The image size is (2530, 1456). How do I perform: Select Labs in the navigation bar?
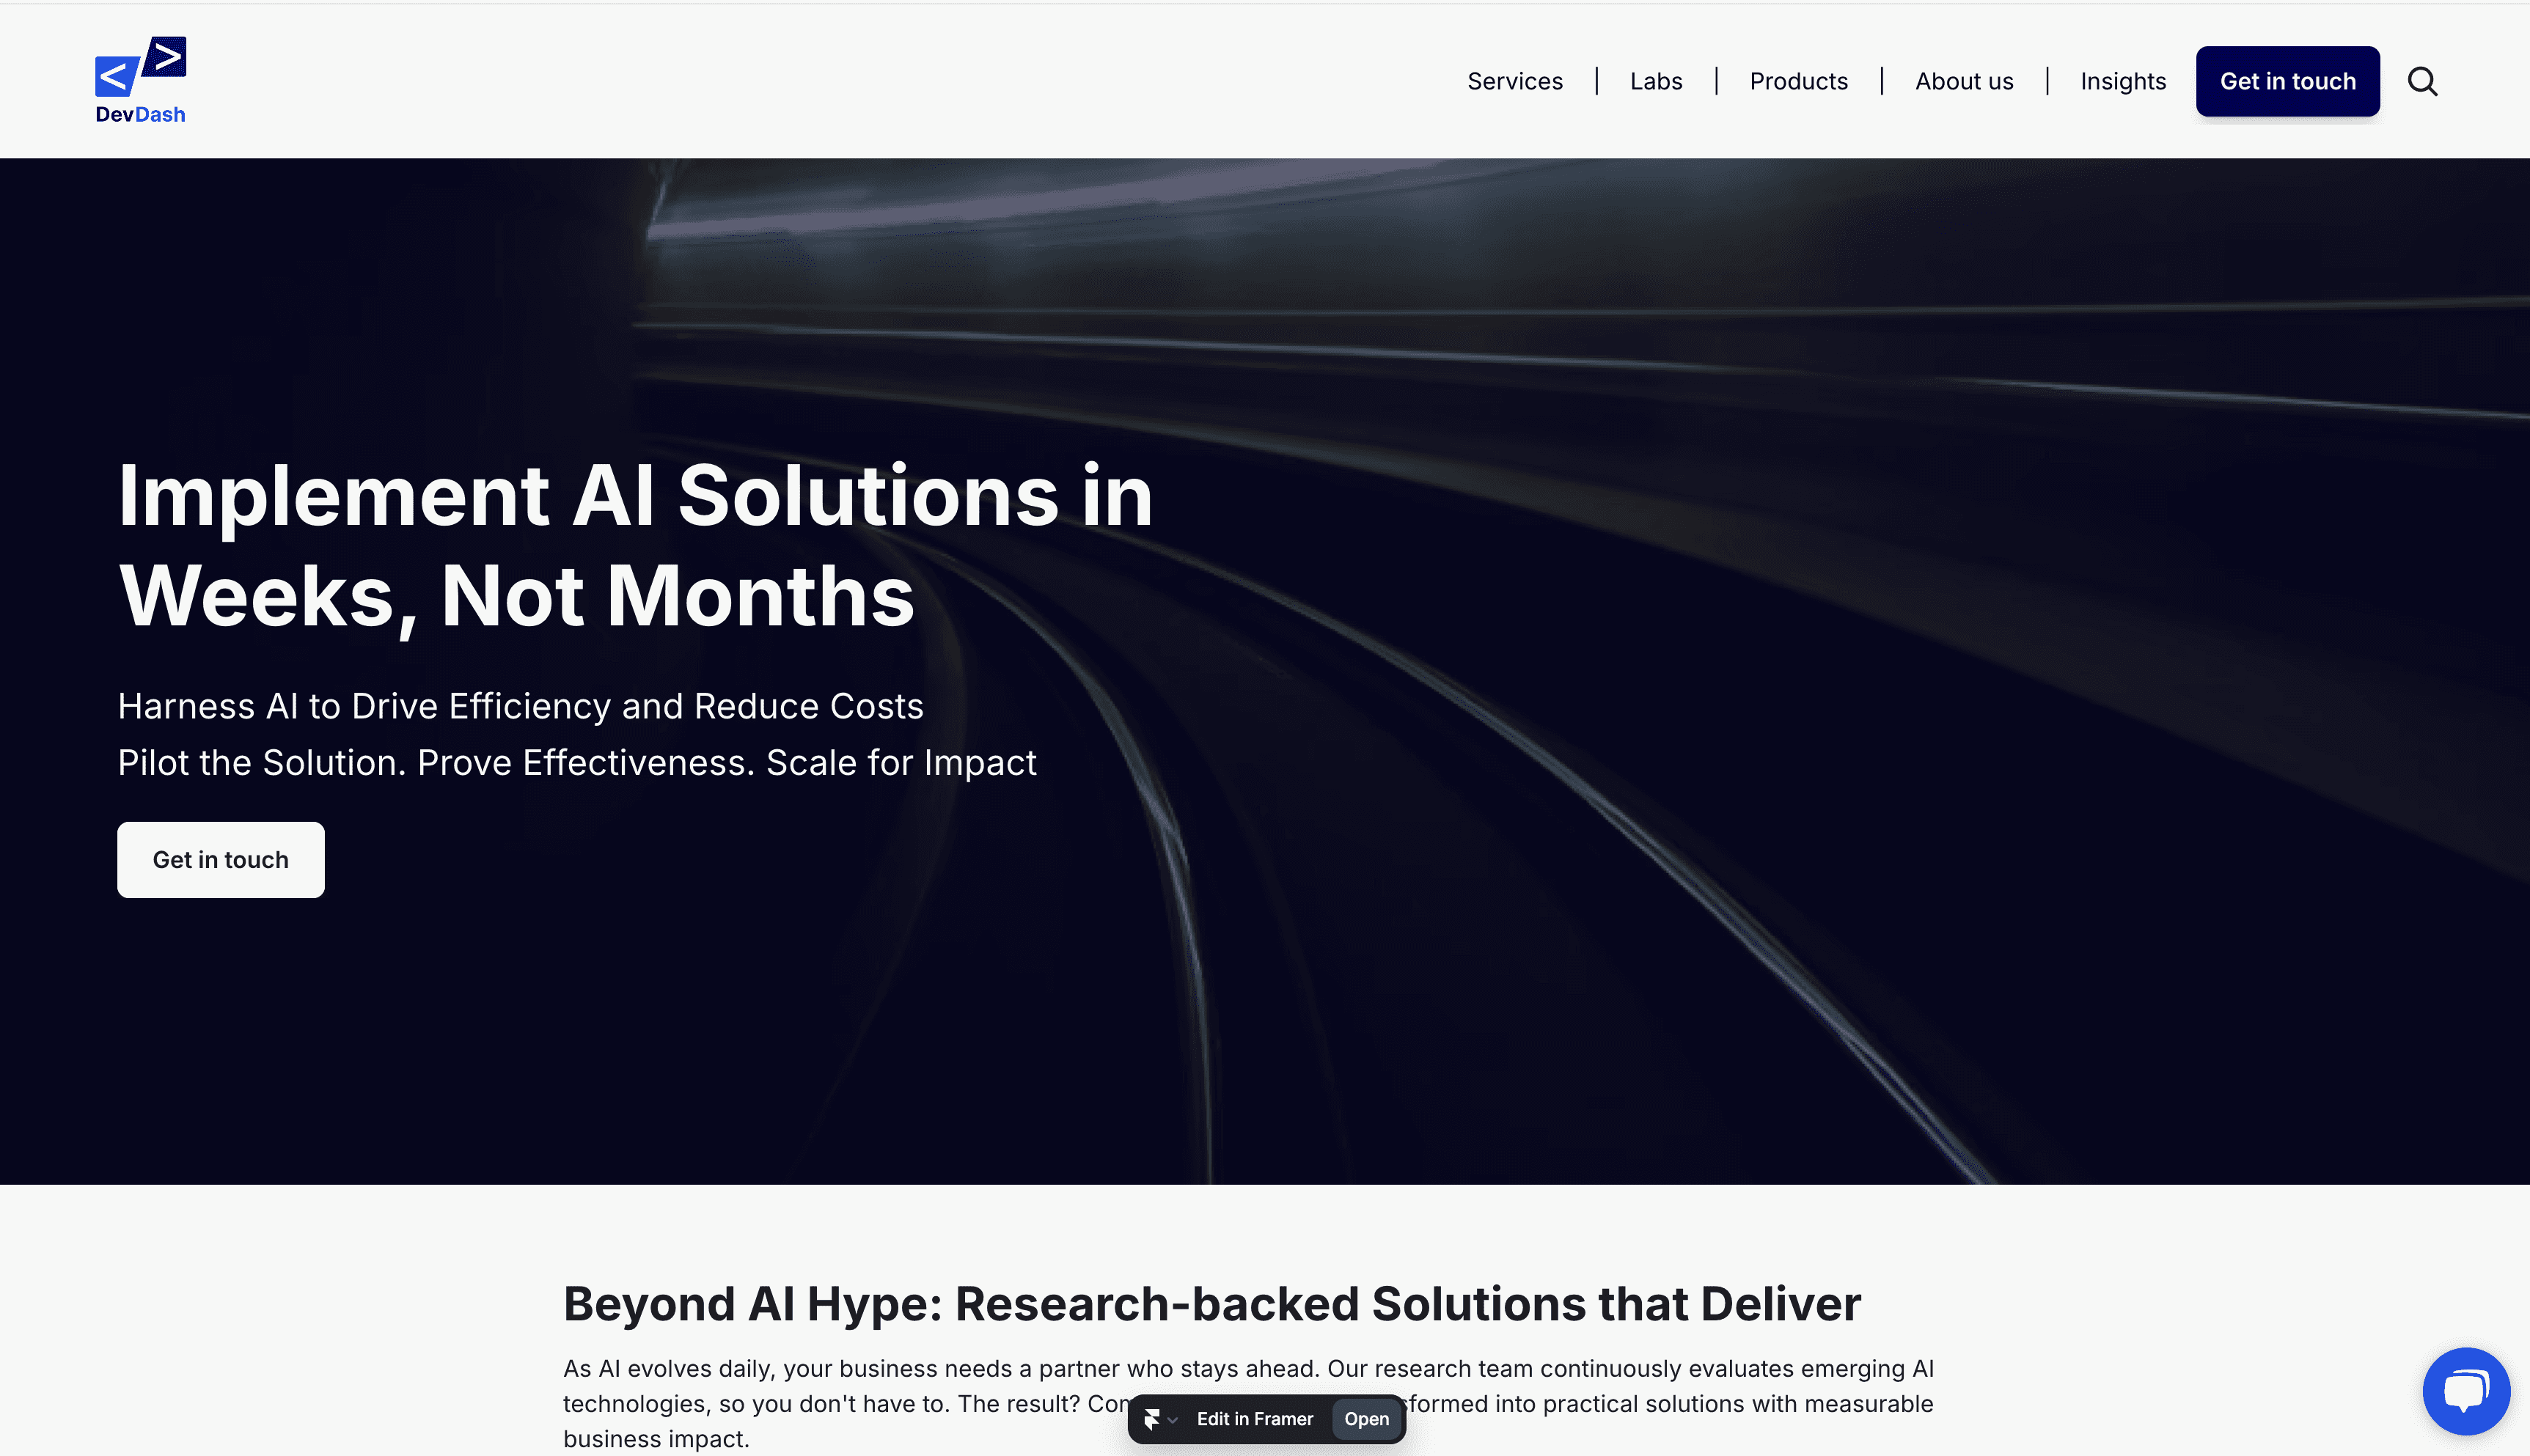pos(1655,81)
